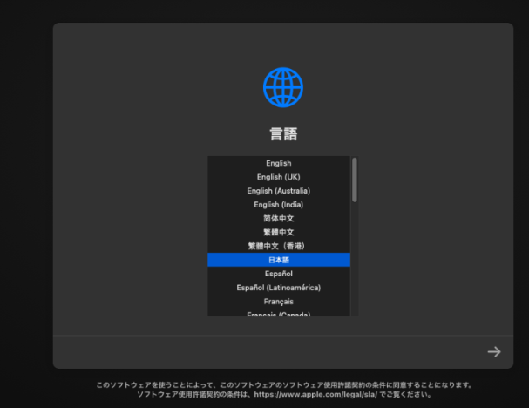
Task: Pick English (India) language option
Action: click(x=279, y=205)
